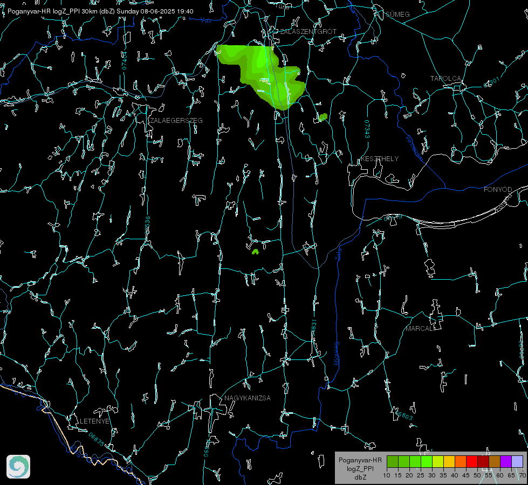Select the KESZTHELY town label
The image size is (528, 485).
point(380,158)
